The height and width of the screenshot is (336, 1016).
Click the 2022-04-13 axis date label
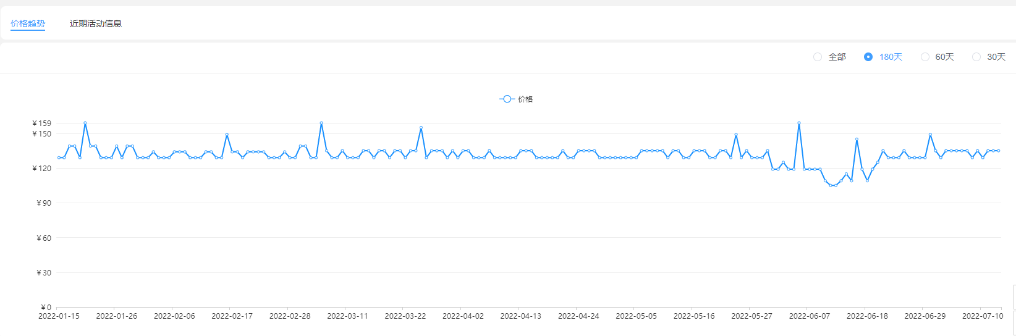pyautogui.click(x=520, y=316)
